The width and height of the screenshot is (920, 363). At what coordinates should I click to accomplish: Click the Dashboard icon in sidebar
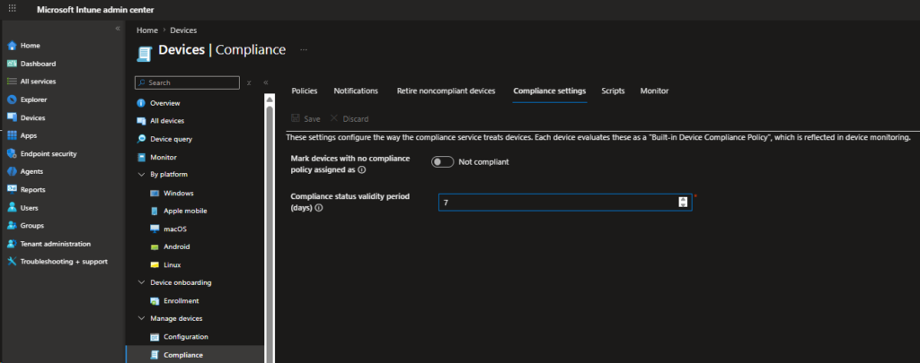12,64
